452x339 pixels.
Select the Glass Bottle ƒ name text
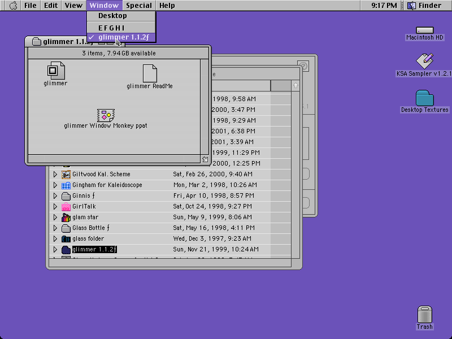91,228
